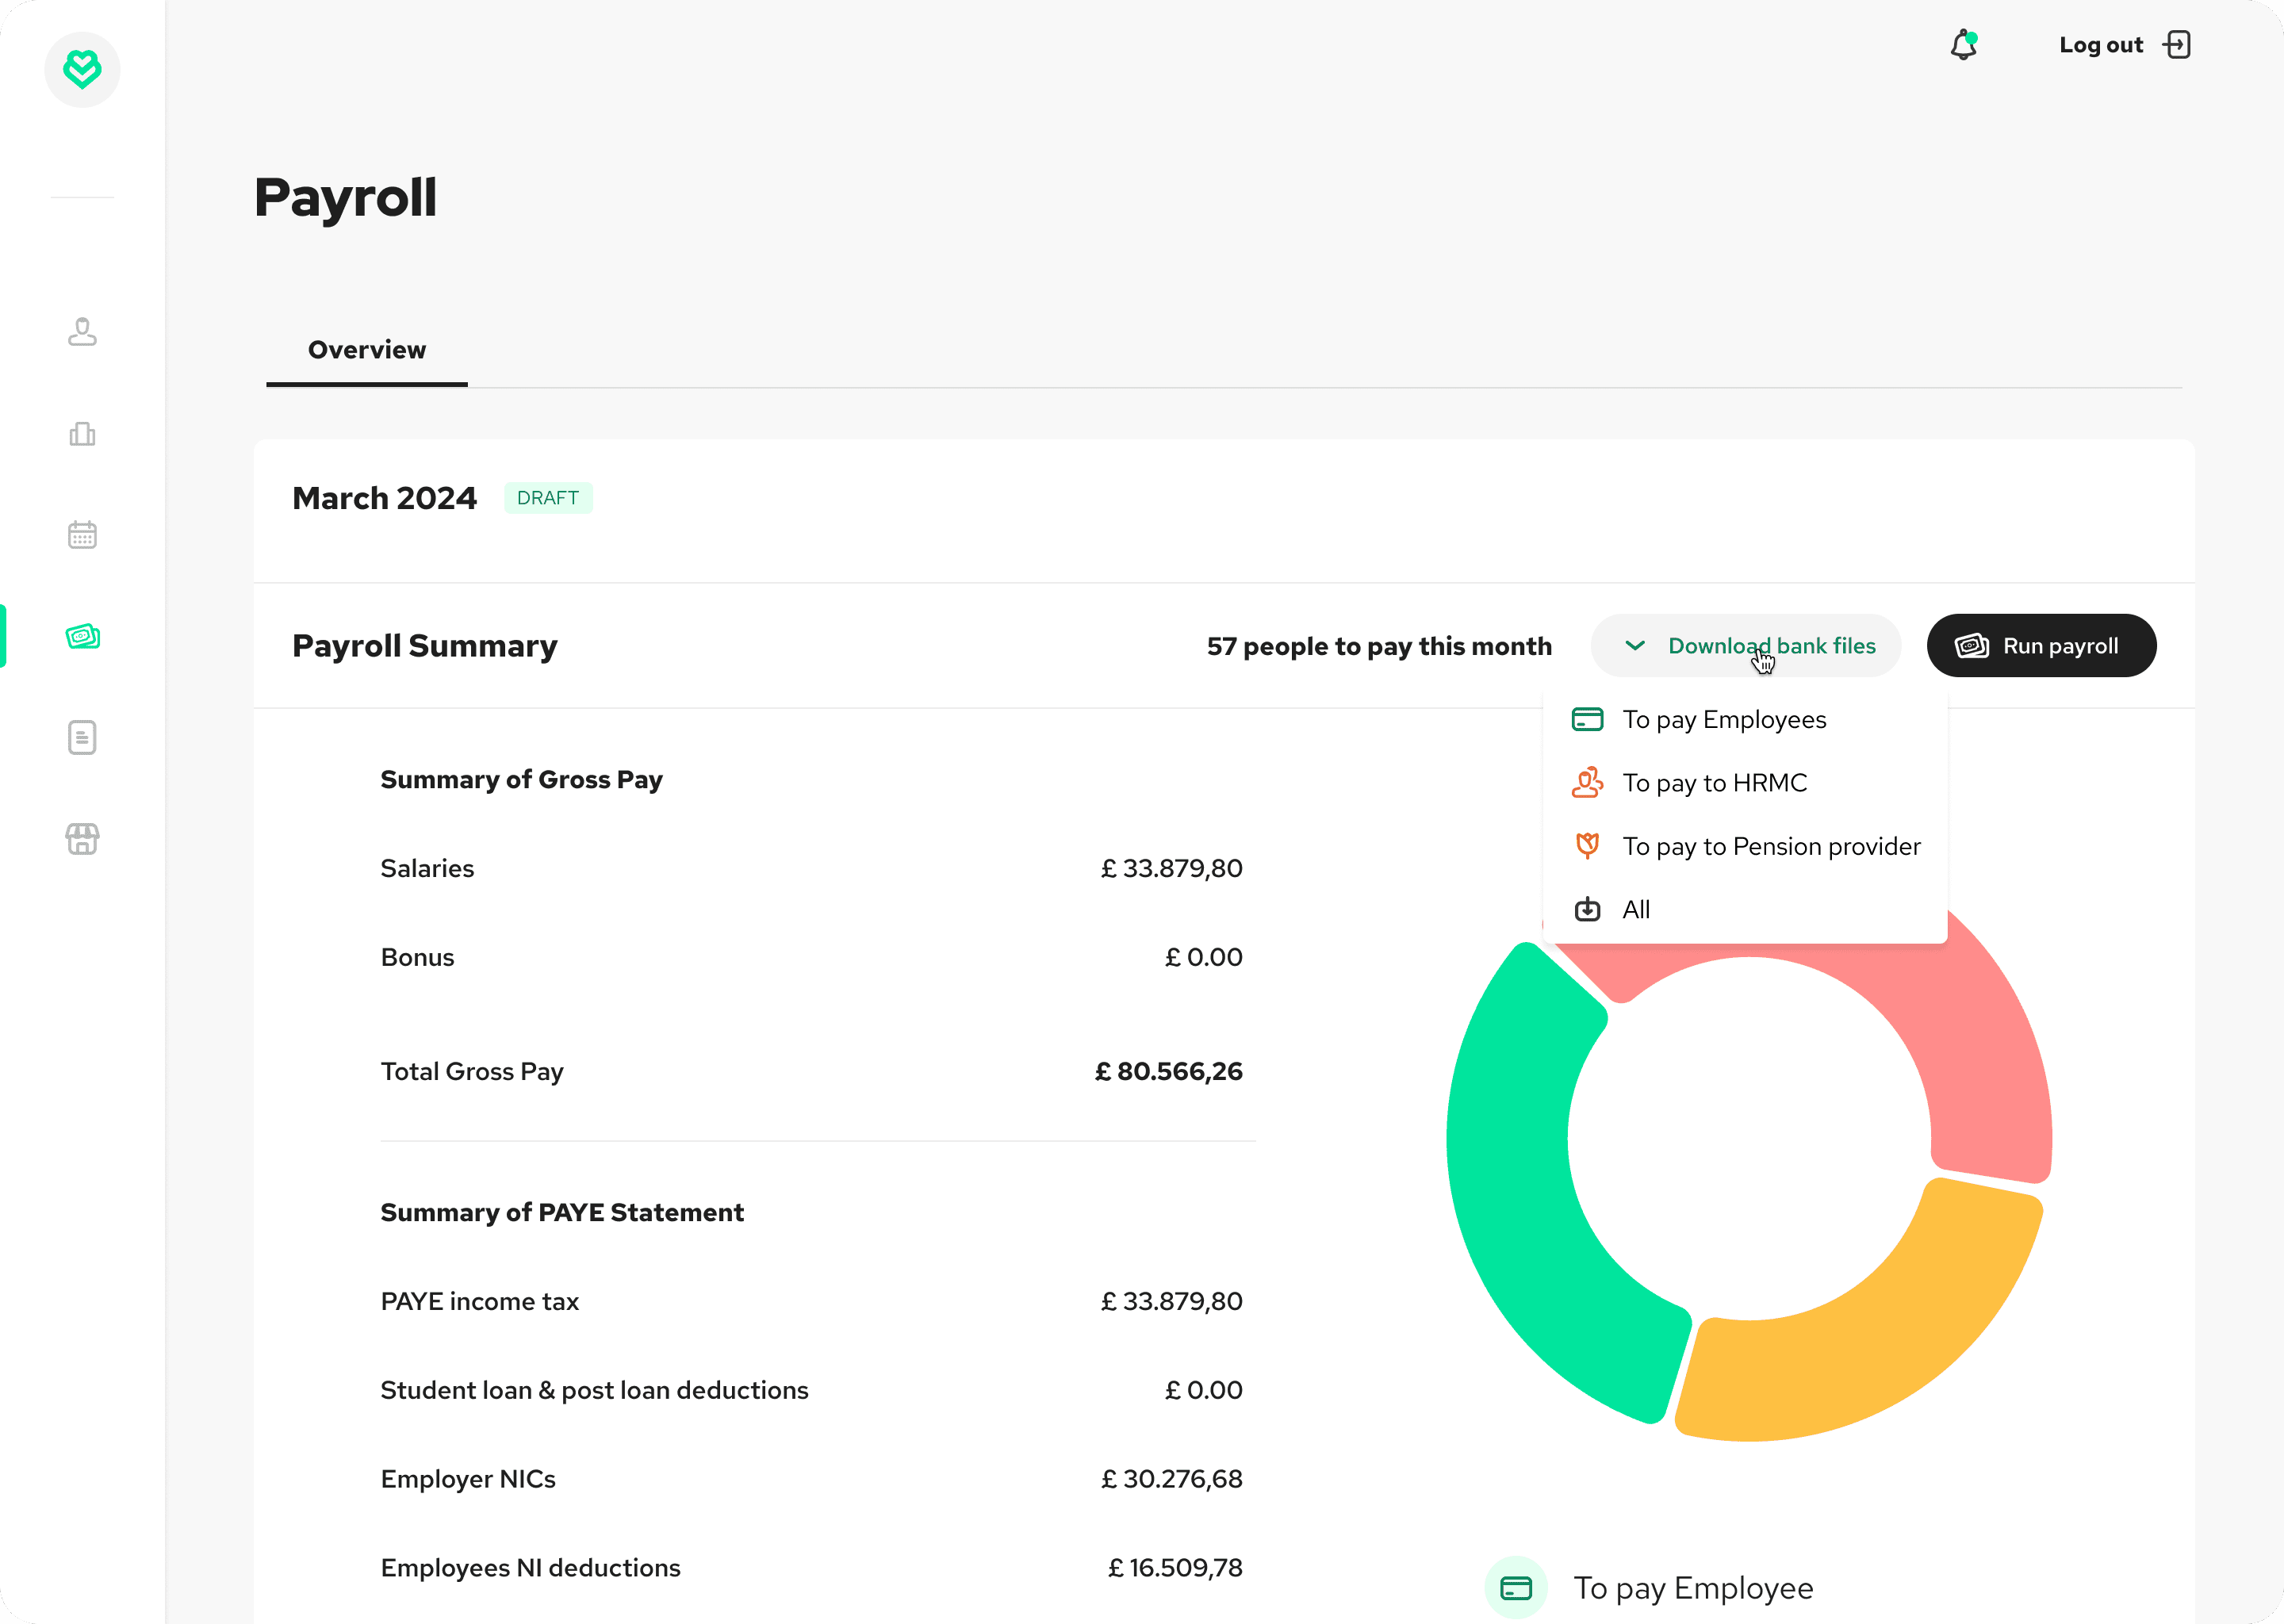This screenshot has width=2284, height=1624.
Task: Click the notification bell icon
Action: [1964, 44]
